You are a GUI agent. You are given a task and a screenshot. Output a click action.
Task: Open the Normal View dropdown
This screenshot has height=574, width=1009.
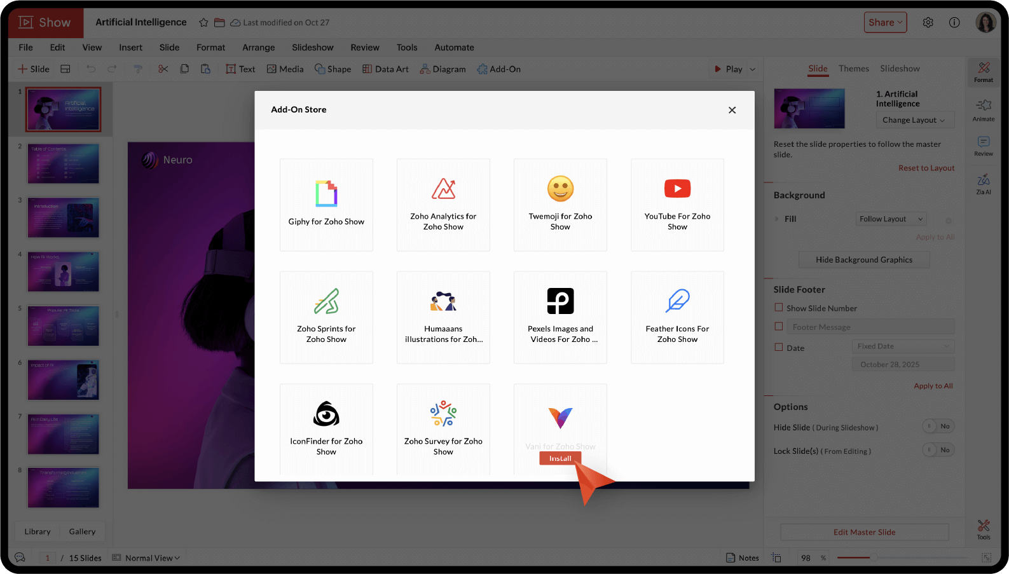[146, 558]
